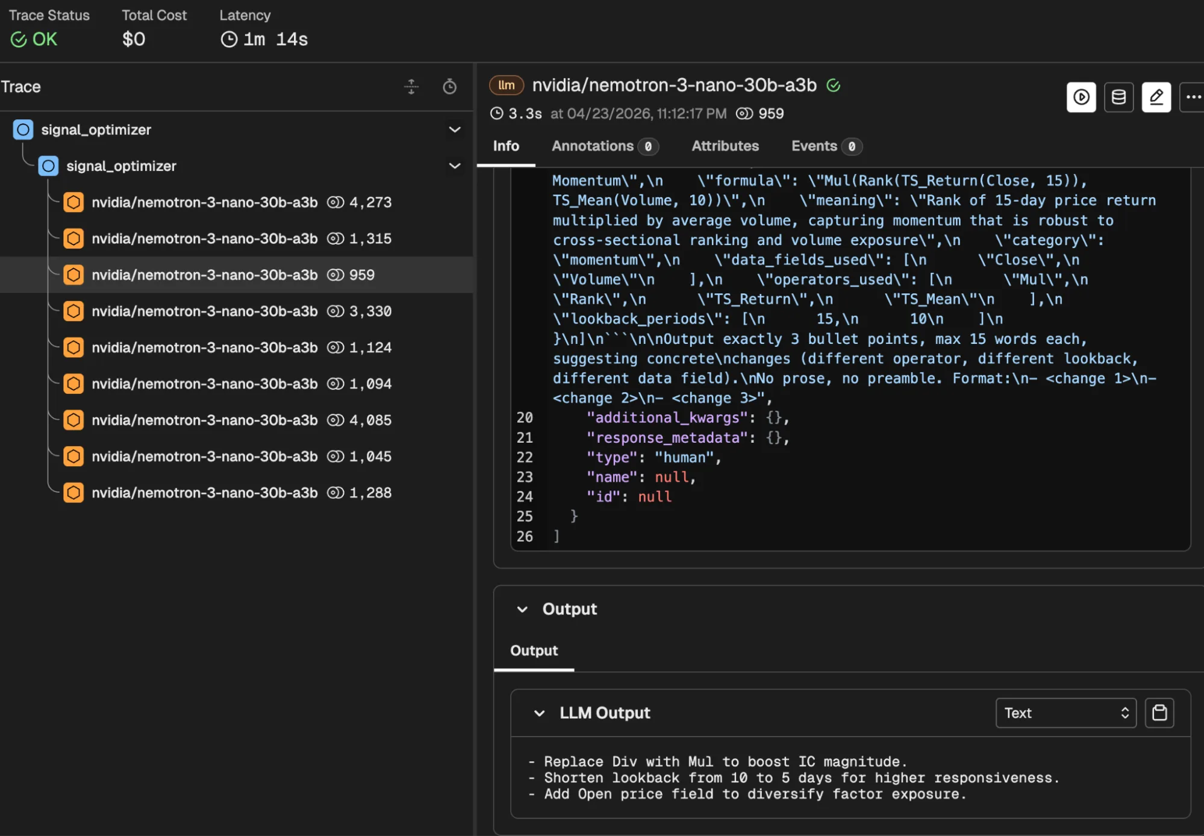Open the Text format dropdown
Screen dimensions: 1204x836
coord(1065,713)
